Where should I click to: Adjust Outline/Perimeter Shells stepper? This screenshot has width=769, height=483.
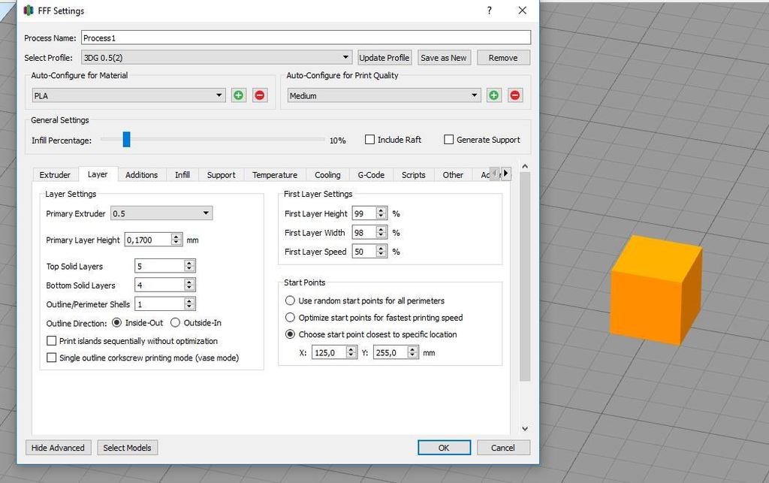click(189, 304)
